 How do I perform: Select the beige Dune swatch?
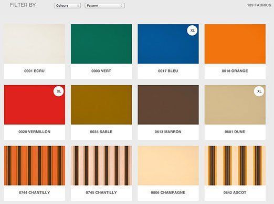coord(235,105)
